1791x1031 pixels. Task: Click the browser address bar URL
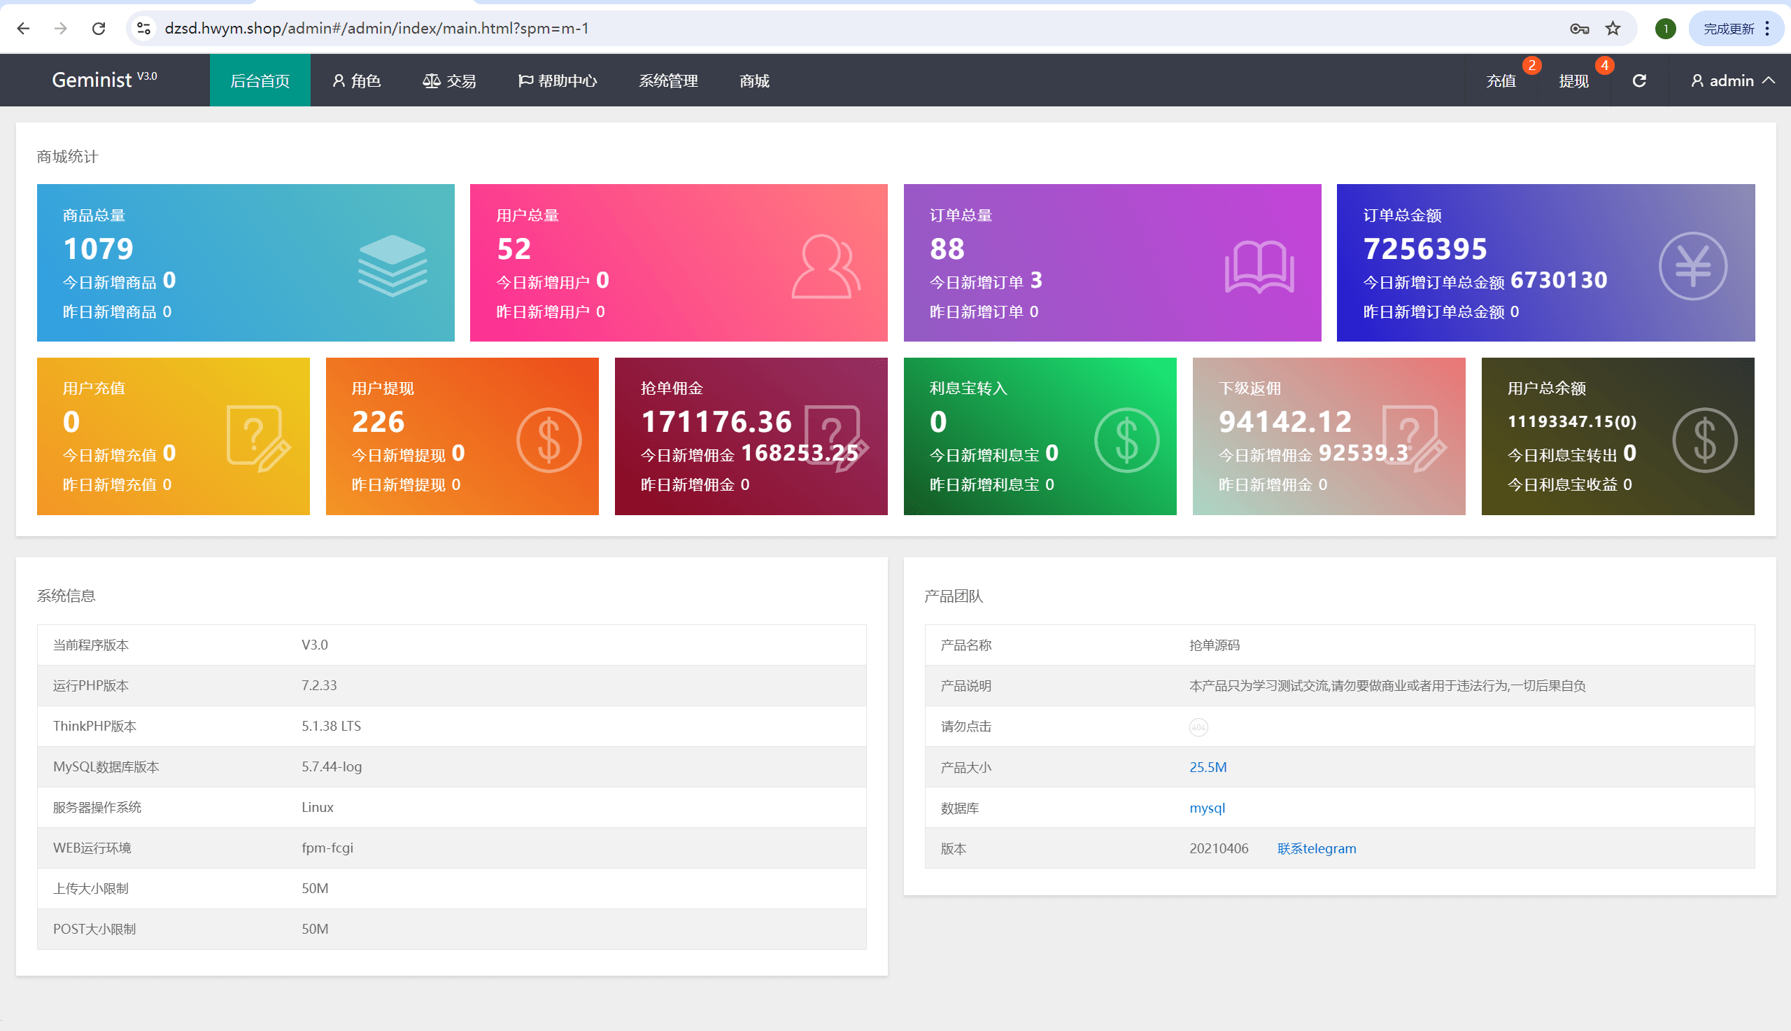coord(376,28)
